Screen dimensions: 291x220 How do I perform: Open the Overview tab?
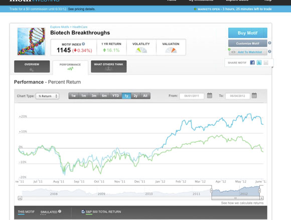(32, 66)
